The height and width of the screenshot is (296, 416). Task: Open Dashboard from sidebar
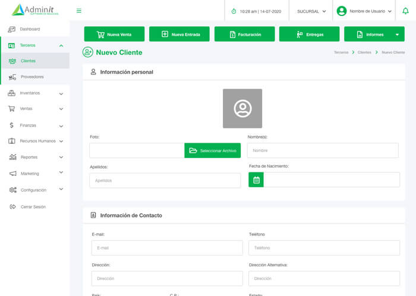(30, 29)
